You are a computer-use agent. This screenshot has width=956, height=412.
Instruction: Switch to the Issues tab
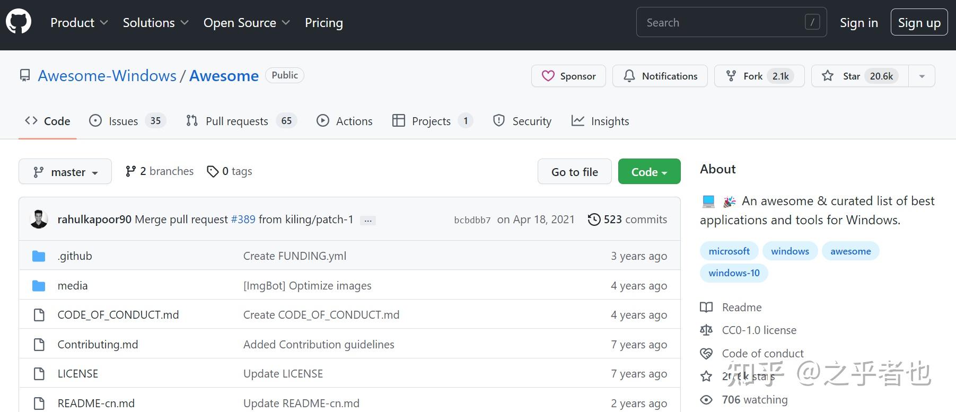point(127,121)
